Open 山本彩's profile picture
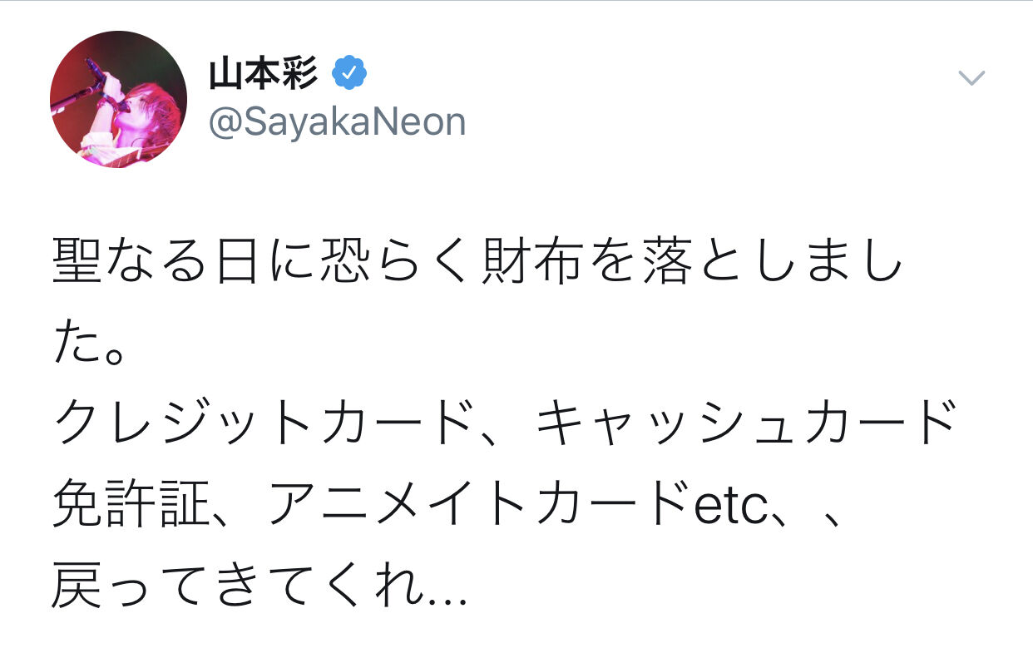Image resolution: width=1033 pixels, height=658 pixels. click(118, 99)
